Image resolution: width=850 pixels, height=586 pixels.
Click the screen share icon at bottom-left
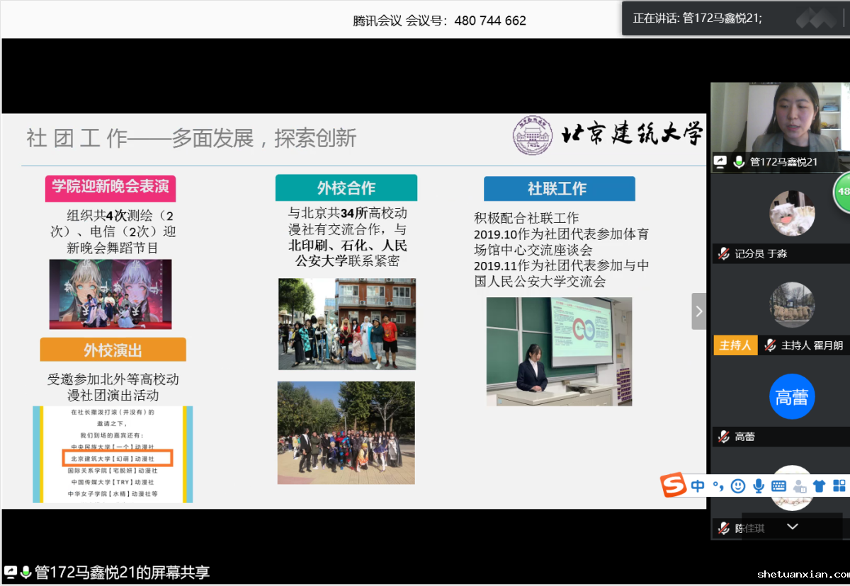tap(11, 572)
